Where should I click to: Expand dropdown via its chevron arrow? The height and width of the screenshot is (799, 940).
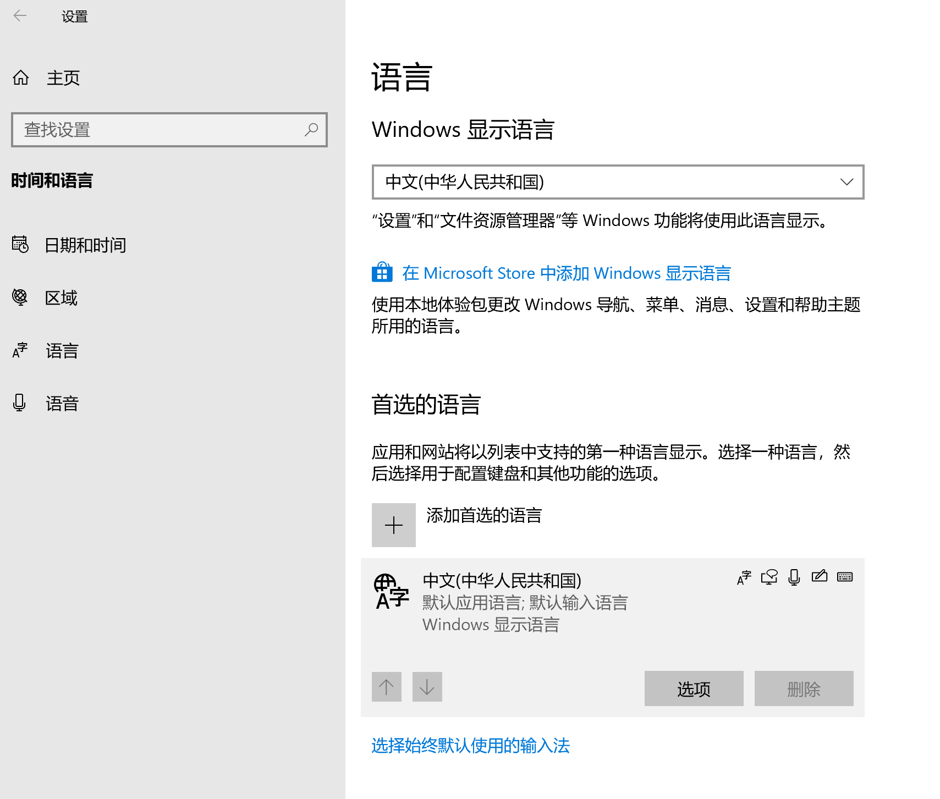click(846, 182)
